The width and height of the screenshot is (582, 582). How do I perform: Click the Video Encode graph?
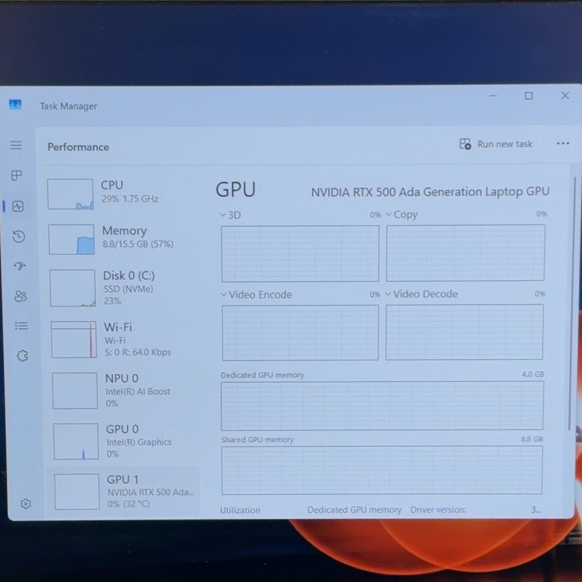pyautogui.click(x=300, y=332)
